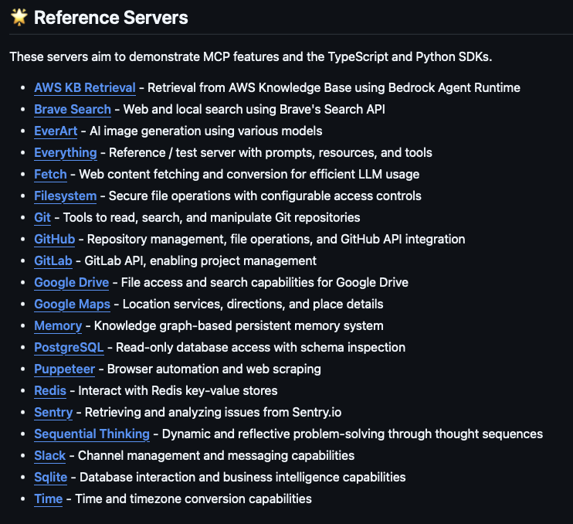
Task: Open the Filesystem server link
Action: coord(66,196)
